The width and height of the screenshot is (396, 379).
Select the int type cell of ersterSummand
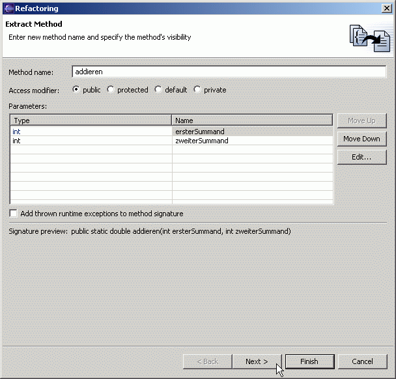91,132
